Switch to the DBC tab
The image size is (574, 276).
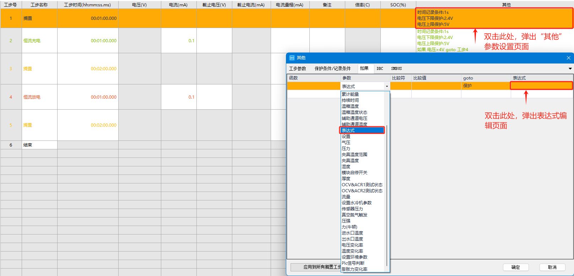coord(380,68)
